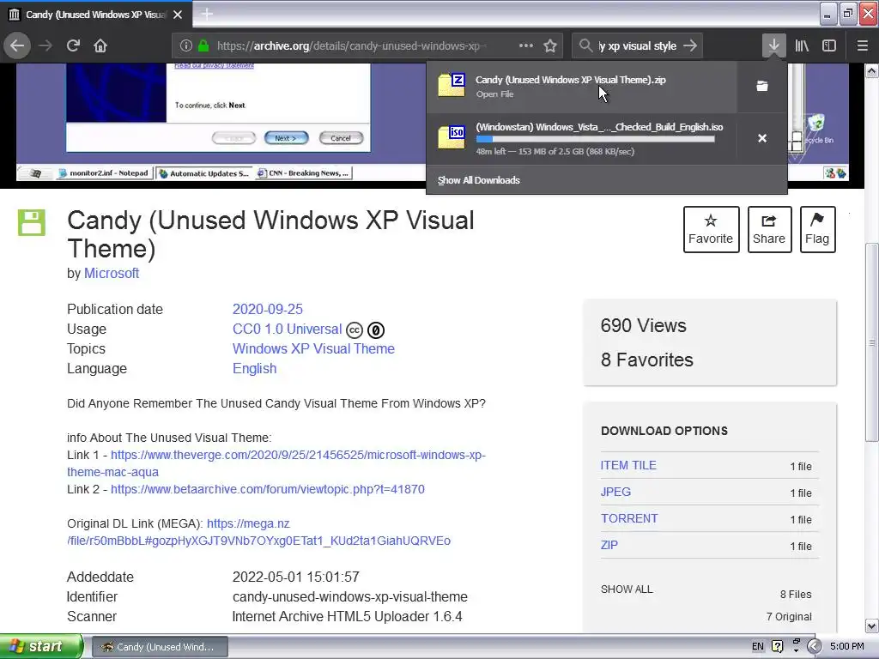Click the EN language indicator in tray
The height and width of the screenshot is (659, 879).
[757, 647]
